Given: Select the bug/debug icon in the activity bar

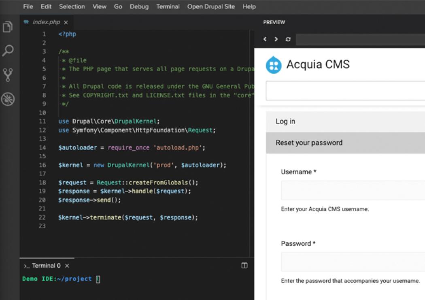Looking at the screenshot, I should pos(8,99).
